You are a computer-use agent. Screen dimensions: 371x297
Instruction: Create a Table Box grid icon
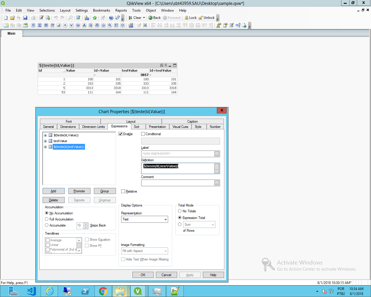pyautogui.click(x=46, y=25)
